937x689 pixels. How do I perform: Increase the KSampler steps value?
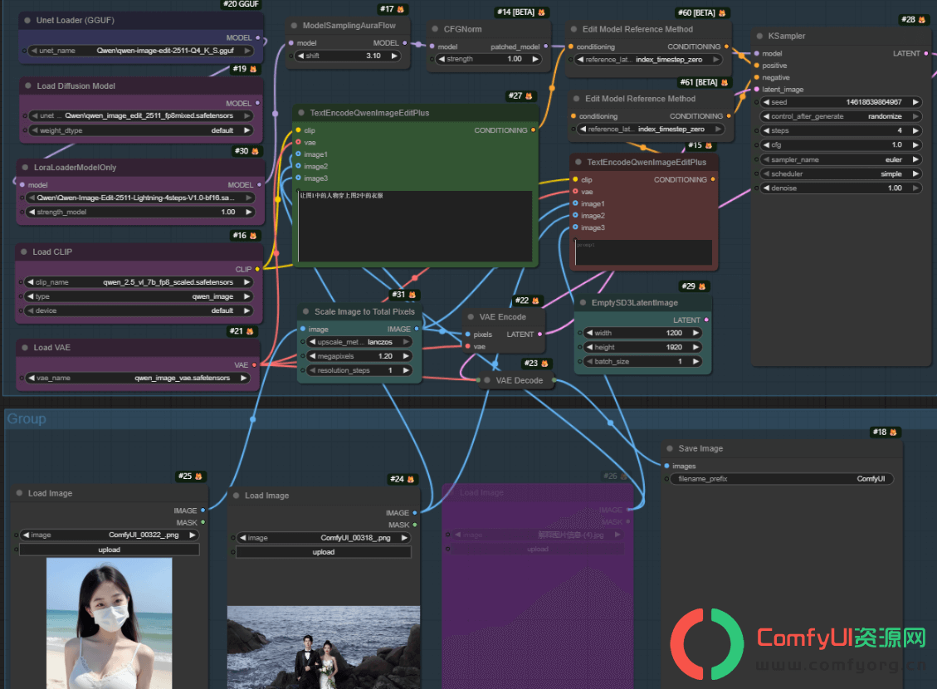click(915, 131)
